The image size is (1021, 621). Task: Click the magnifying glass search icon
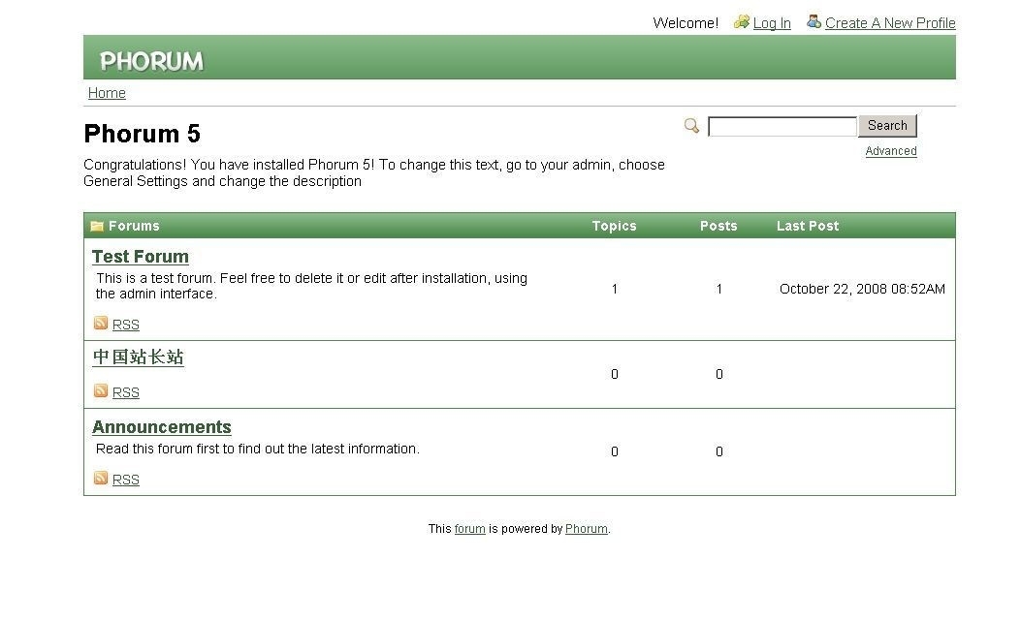[x=691, y=125]
